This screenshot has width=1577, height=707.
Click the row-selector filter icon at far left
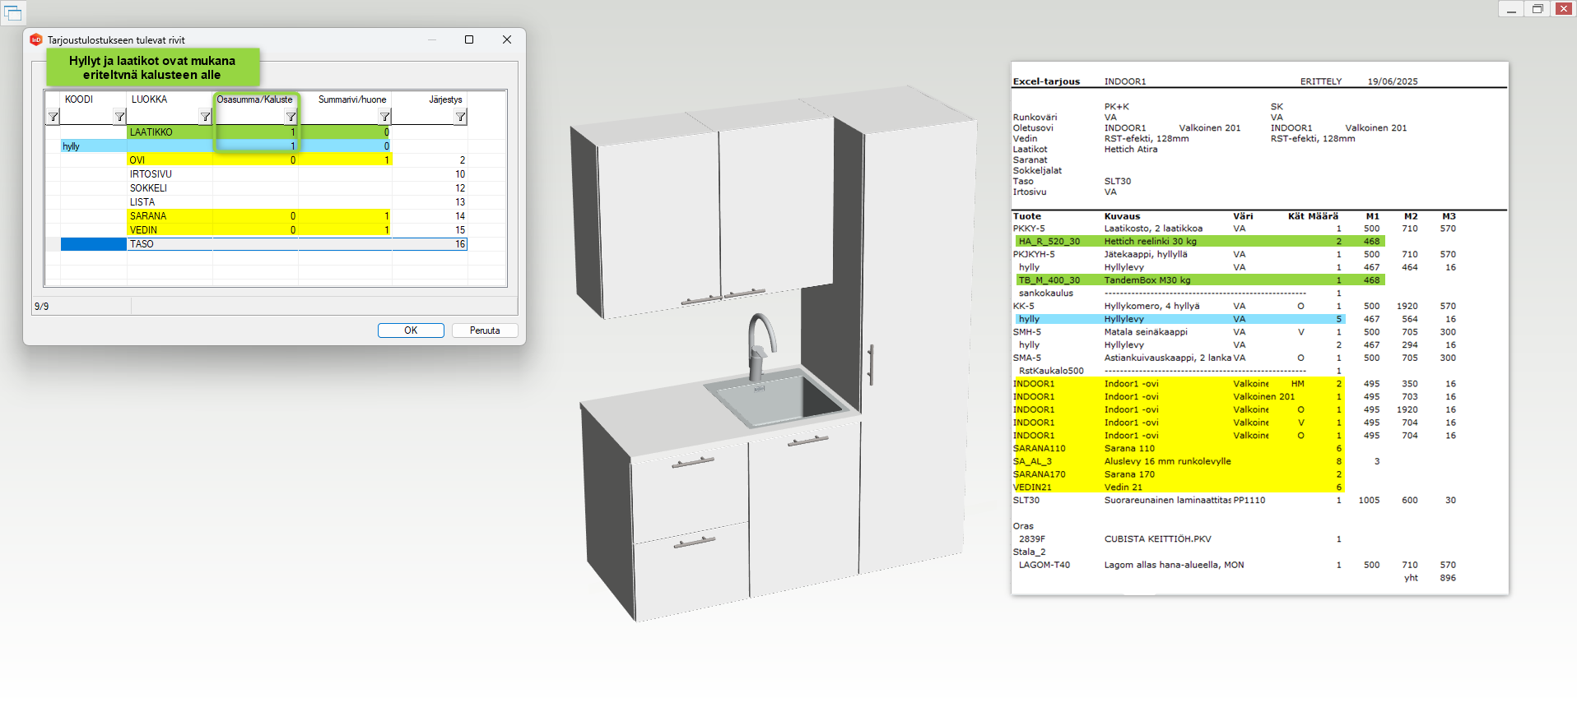click(53, 117)
